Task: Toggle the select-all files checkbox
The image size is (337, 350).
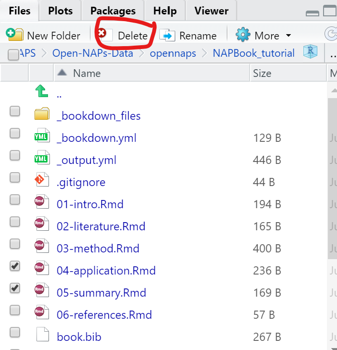Action: tap(14, 55)
